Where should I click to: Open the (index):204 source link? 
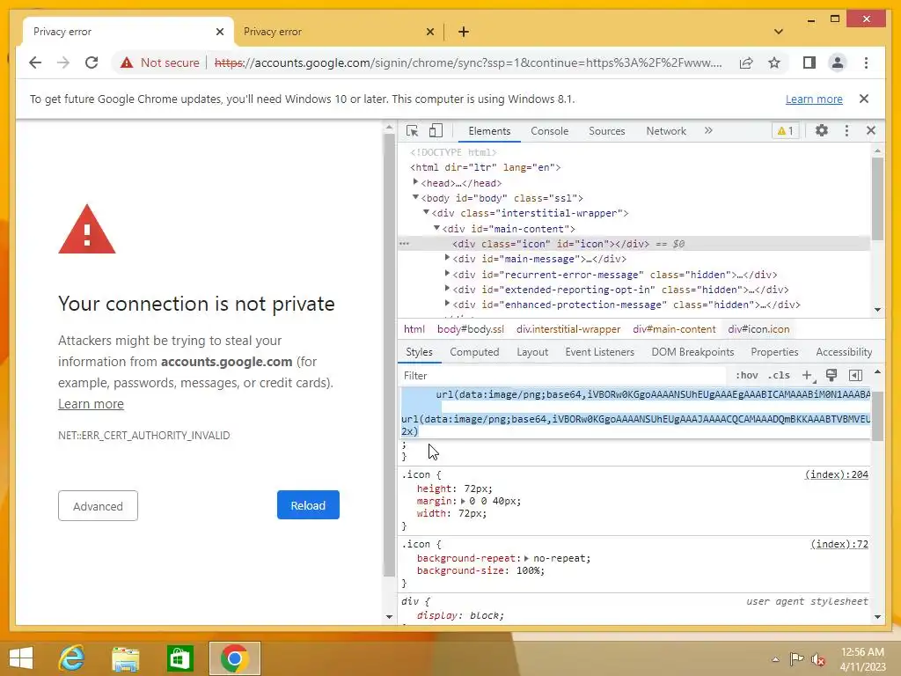836,474
